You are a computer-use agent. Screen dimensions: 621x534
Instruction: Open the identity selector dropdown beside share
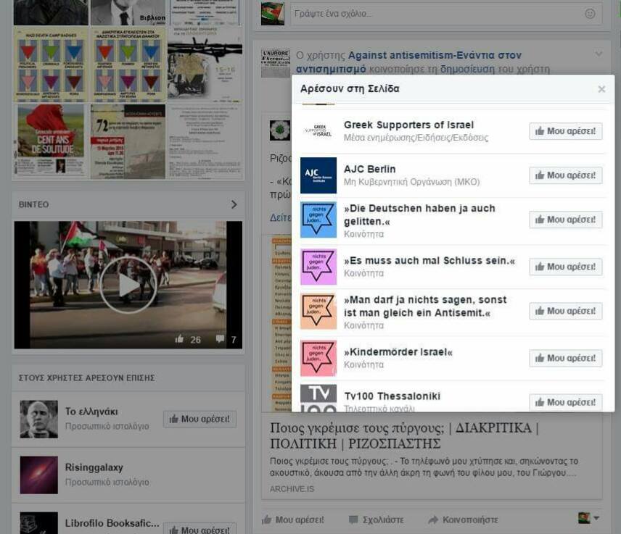pyautogui.click(x=588, y=518)
